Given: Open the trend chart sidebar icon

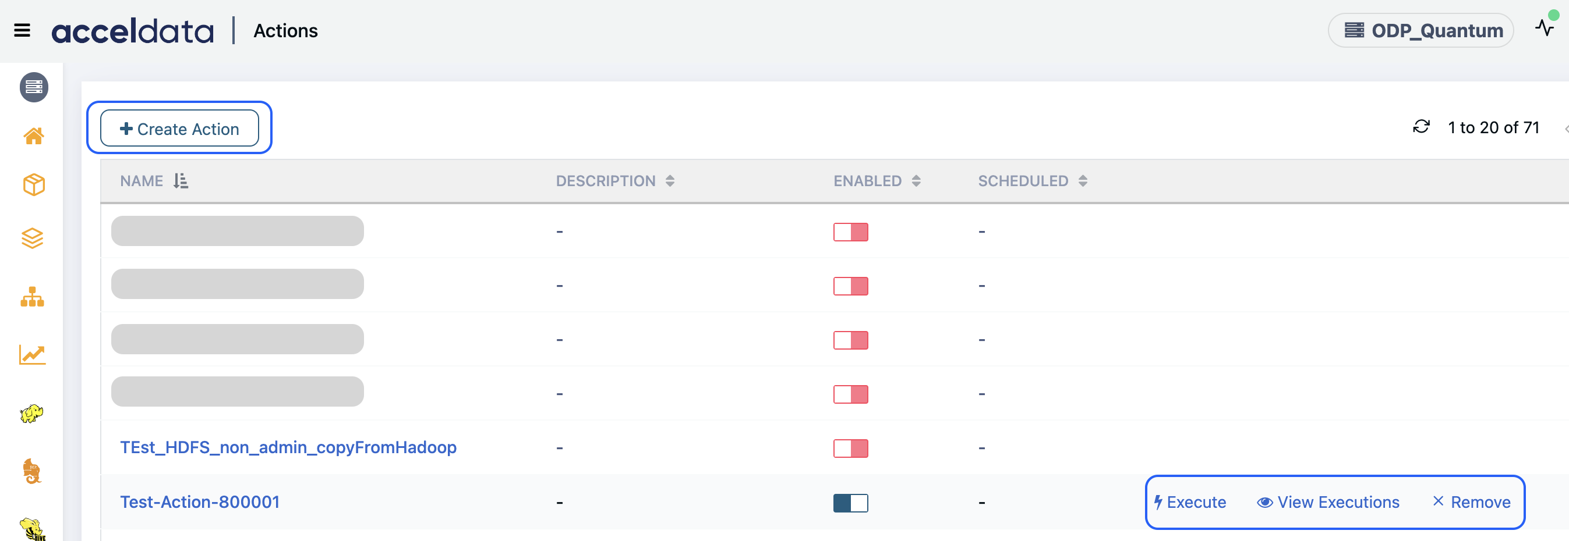Looking at the screenshot, I should click(32, 354).
